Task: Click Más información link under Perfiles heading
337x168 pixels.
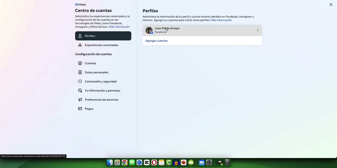Action: [x=221, y=20]
